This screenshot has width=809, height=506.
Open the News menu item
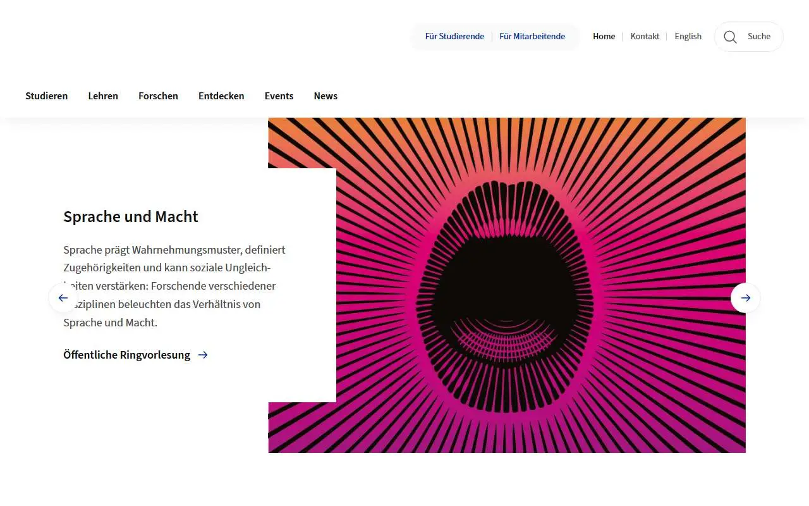click(x=325, y=96)
